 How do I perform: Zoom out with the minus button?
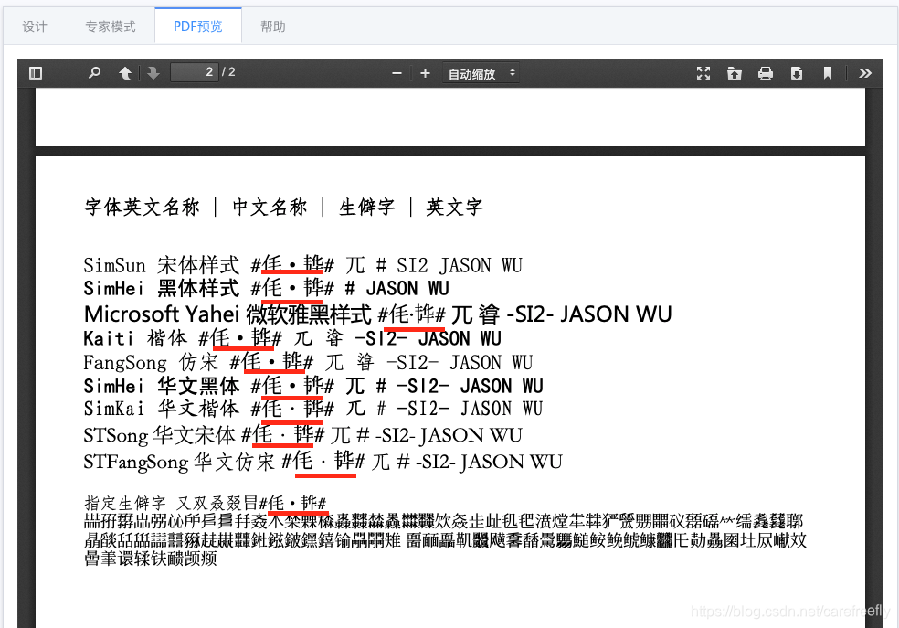[x=397, y=73]
